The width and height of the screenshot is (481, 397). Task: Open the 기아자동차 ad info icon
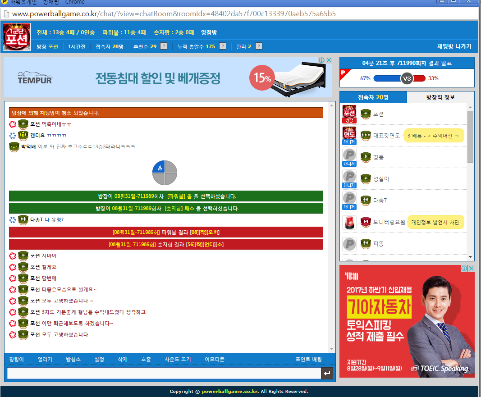pyautogui.click(x=464, y=268)
